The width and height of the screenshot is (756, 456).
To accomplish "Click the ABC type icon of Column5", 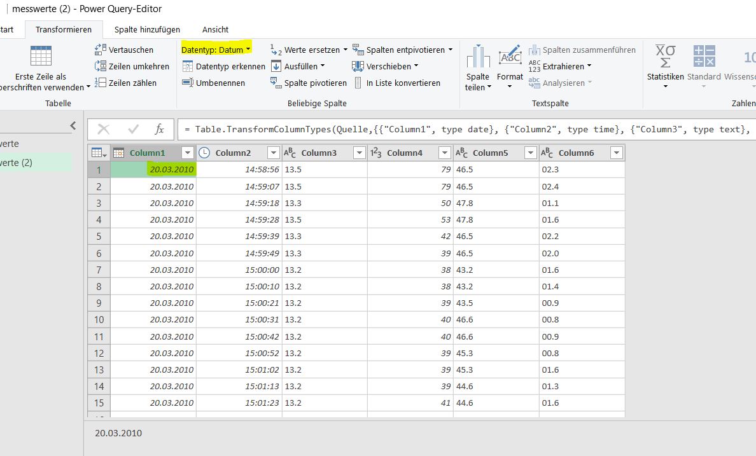I will (x=461, y=153).
